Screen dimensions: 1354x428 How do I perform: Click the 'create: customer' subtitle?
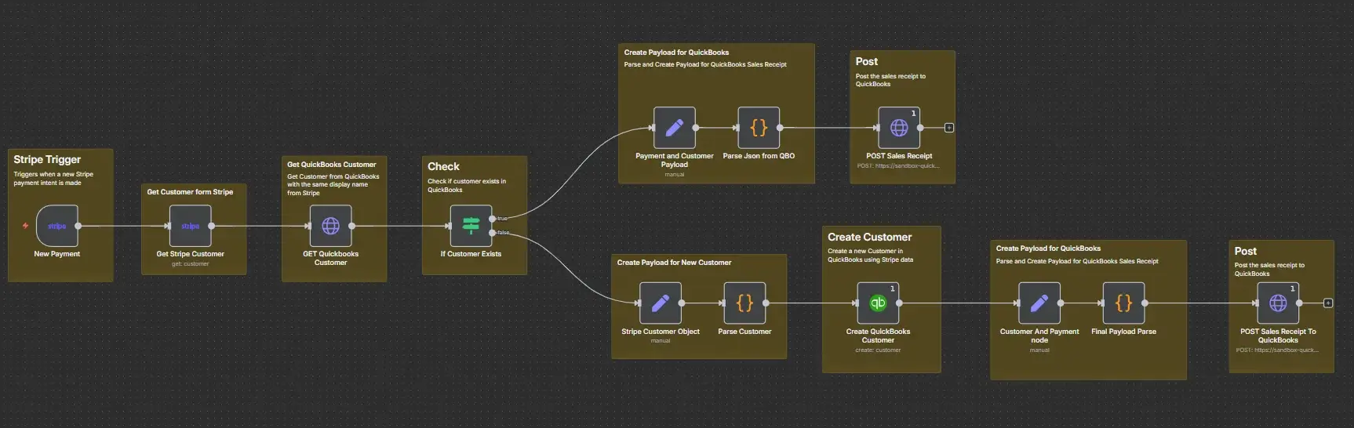click(x=878, y=350)
